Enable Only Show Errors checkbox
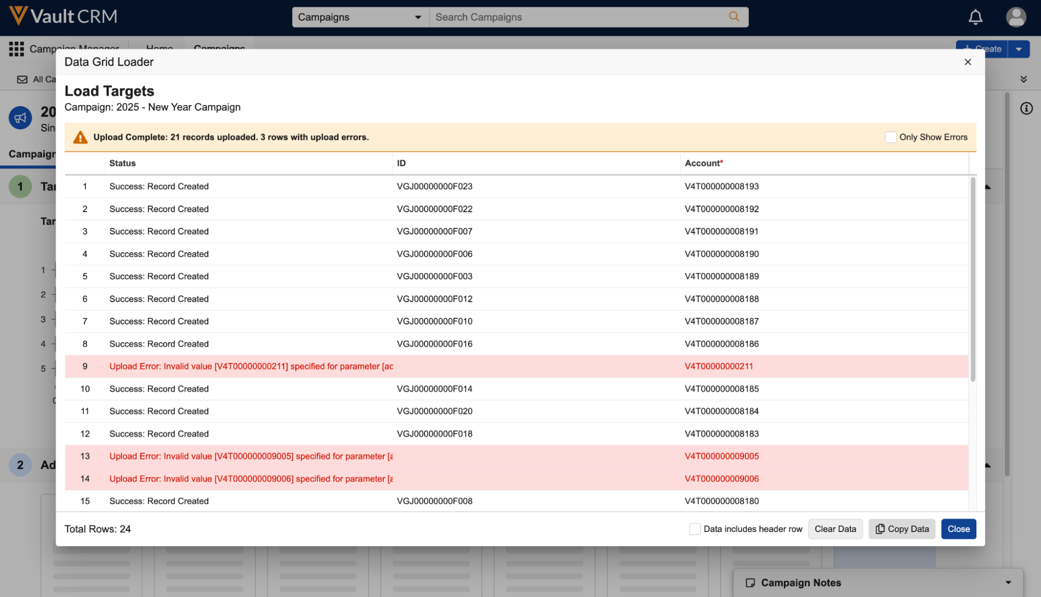 click(891, 137)
